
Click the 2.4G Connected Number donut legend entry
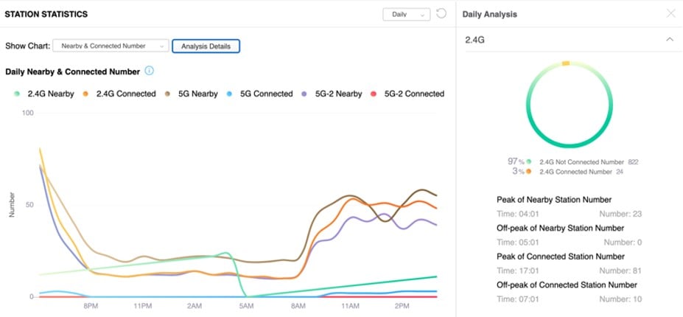tap(575, 172)
